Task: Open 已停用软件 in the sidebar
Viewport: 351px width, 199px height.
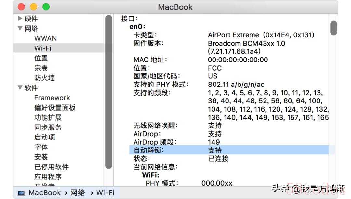Action: tap(51, 166)
